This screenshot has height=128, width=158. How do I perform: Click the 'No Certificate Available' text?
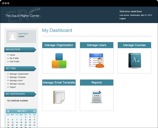click(x=18, y=101)
